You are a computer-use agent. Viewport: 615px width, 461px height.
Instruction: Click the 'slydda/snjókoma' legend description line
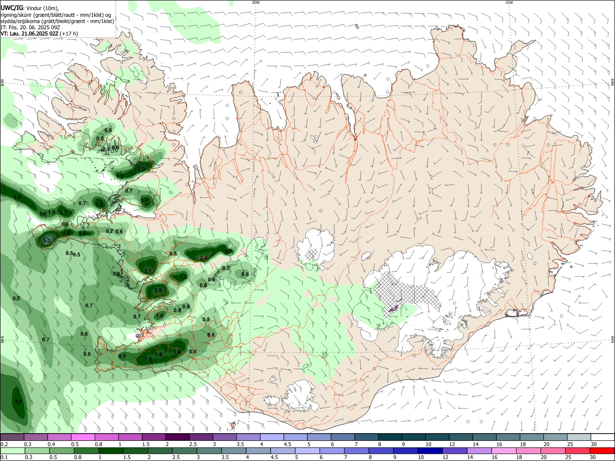click(x=57, y=21)
